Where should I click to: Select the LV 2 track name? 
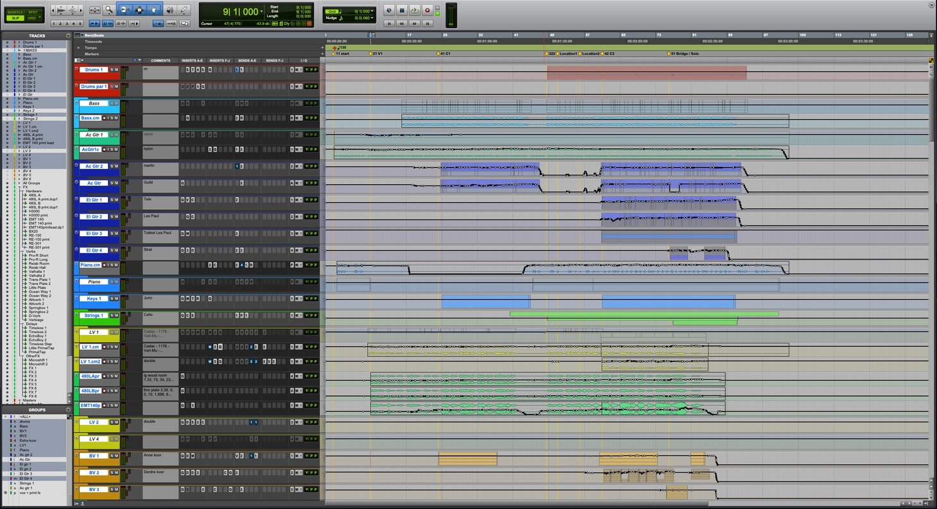point(93,422)
